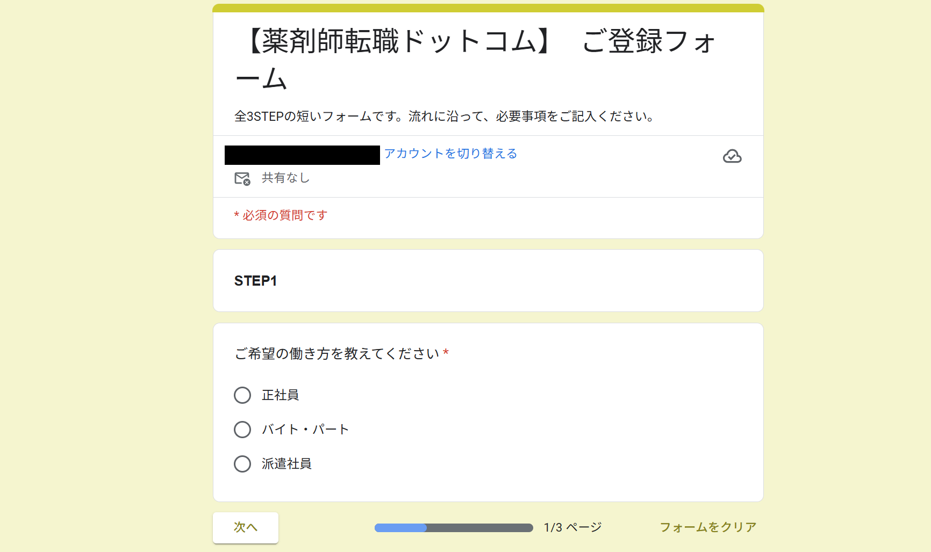This screenshot has width=931, height=552.
Task: Select the 正社員 radio button
Action: click(242, 395)
